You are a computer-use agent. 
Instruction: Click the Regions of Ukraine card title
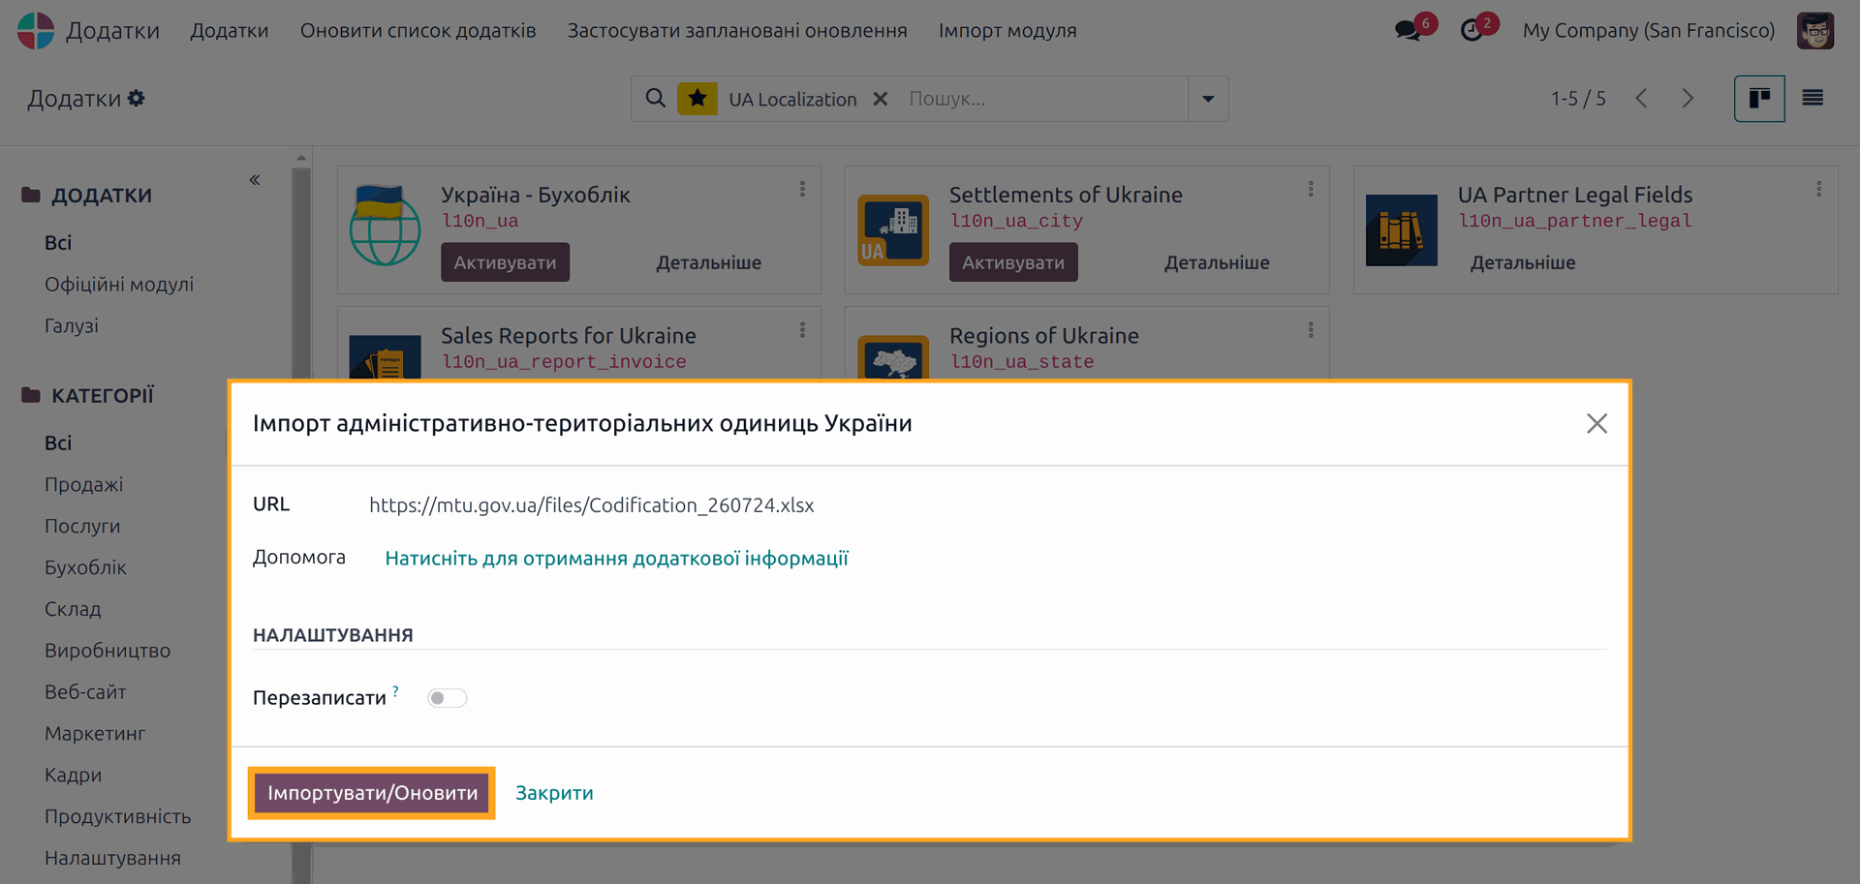click(1044, 335)
